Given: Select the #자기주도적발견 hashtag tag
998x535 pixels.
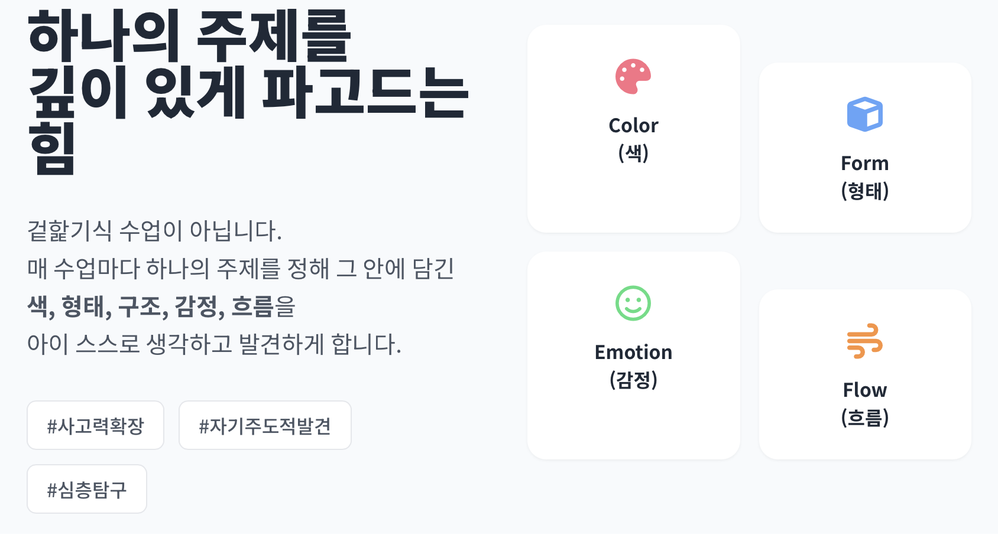Looking at the screenshot, I should [265, 426].
